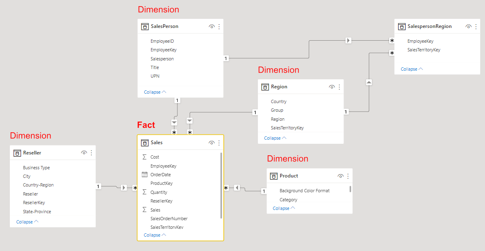
Task: Open Region table more options menu
Action: (339, 87)
